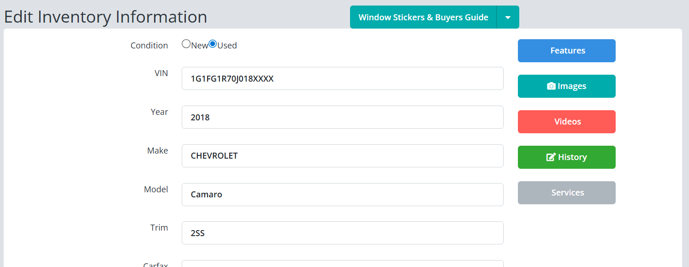689x267 pixels.
Task: Click the edit icon on History button
Action: pyautogui.click(x=551, y=157)
